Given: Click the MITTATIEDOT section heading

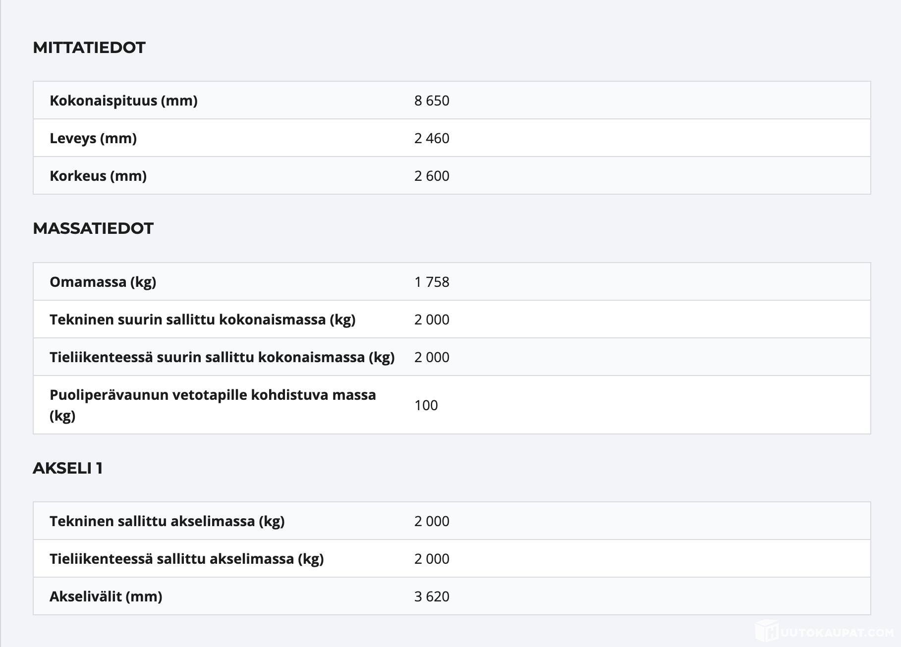Looking at the screenshot, I should pyautogui.click(x=89, y=48).
